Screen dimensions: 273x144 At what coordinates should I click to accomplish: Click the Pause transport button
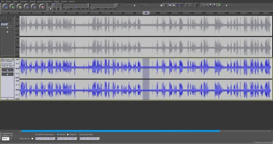pyautogui.click(x=5, y=7)
